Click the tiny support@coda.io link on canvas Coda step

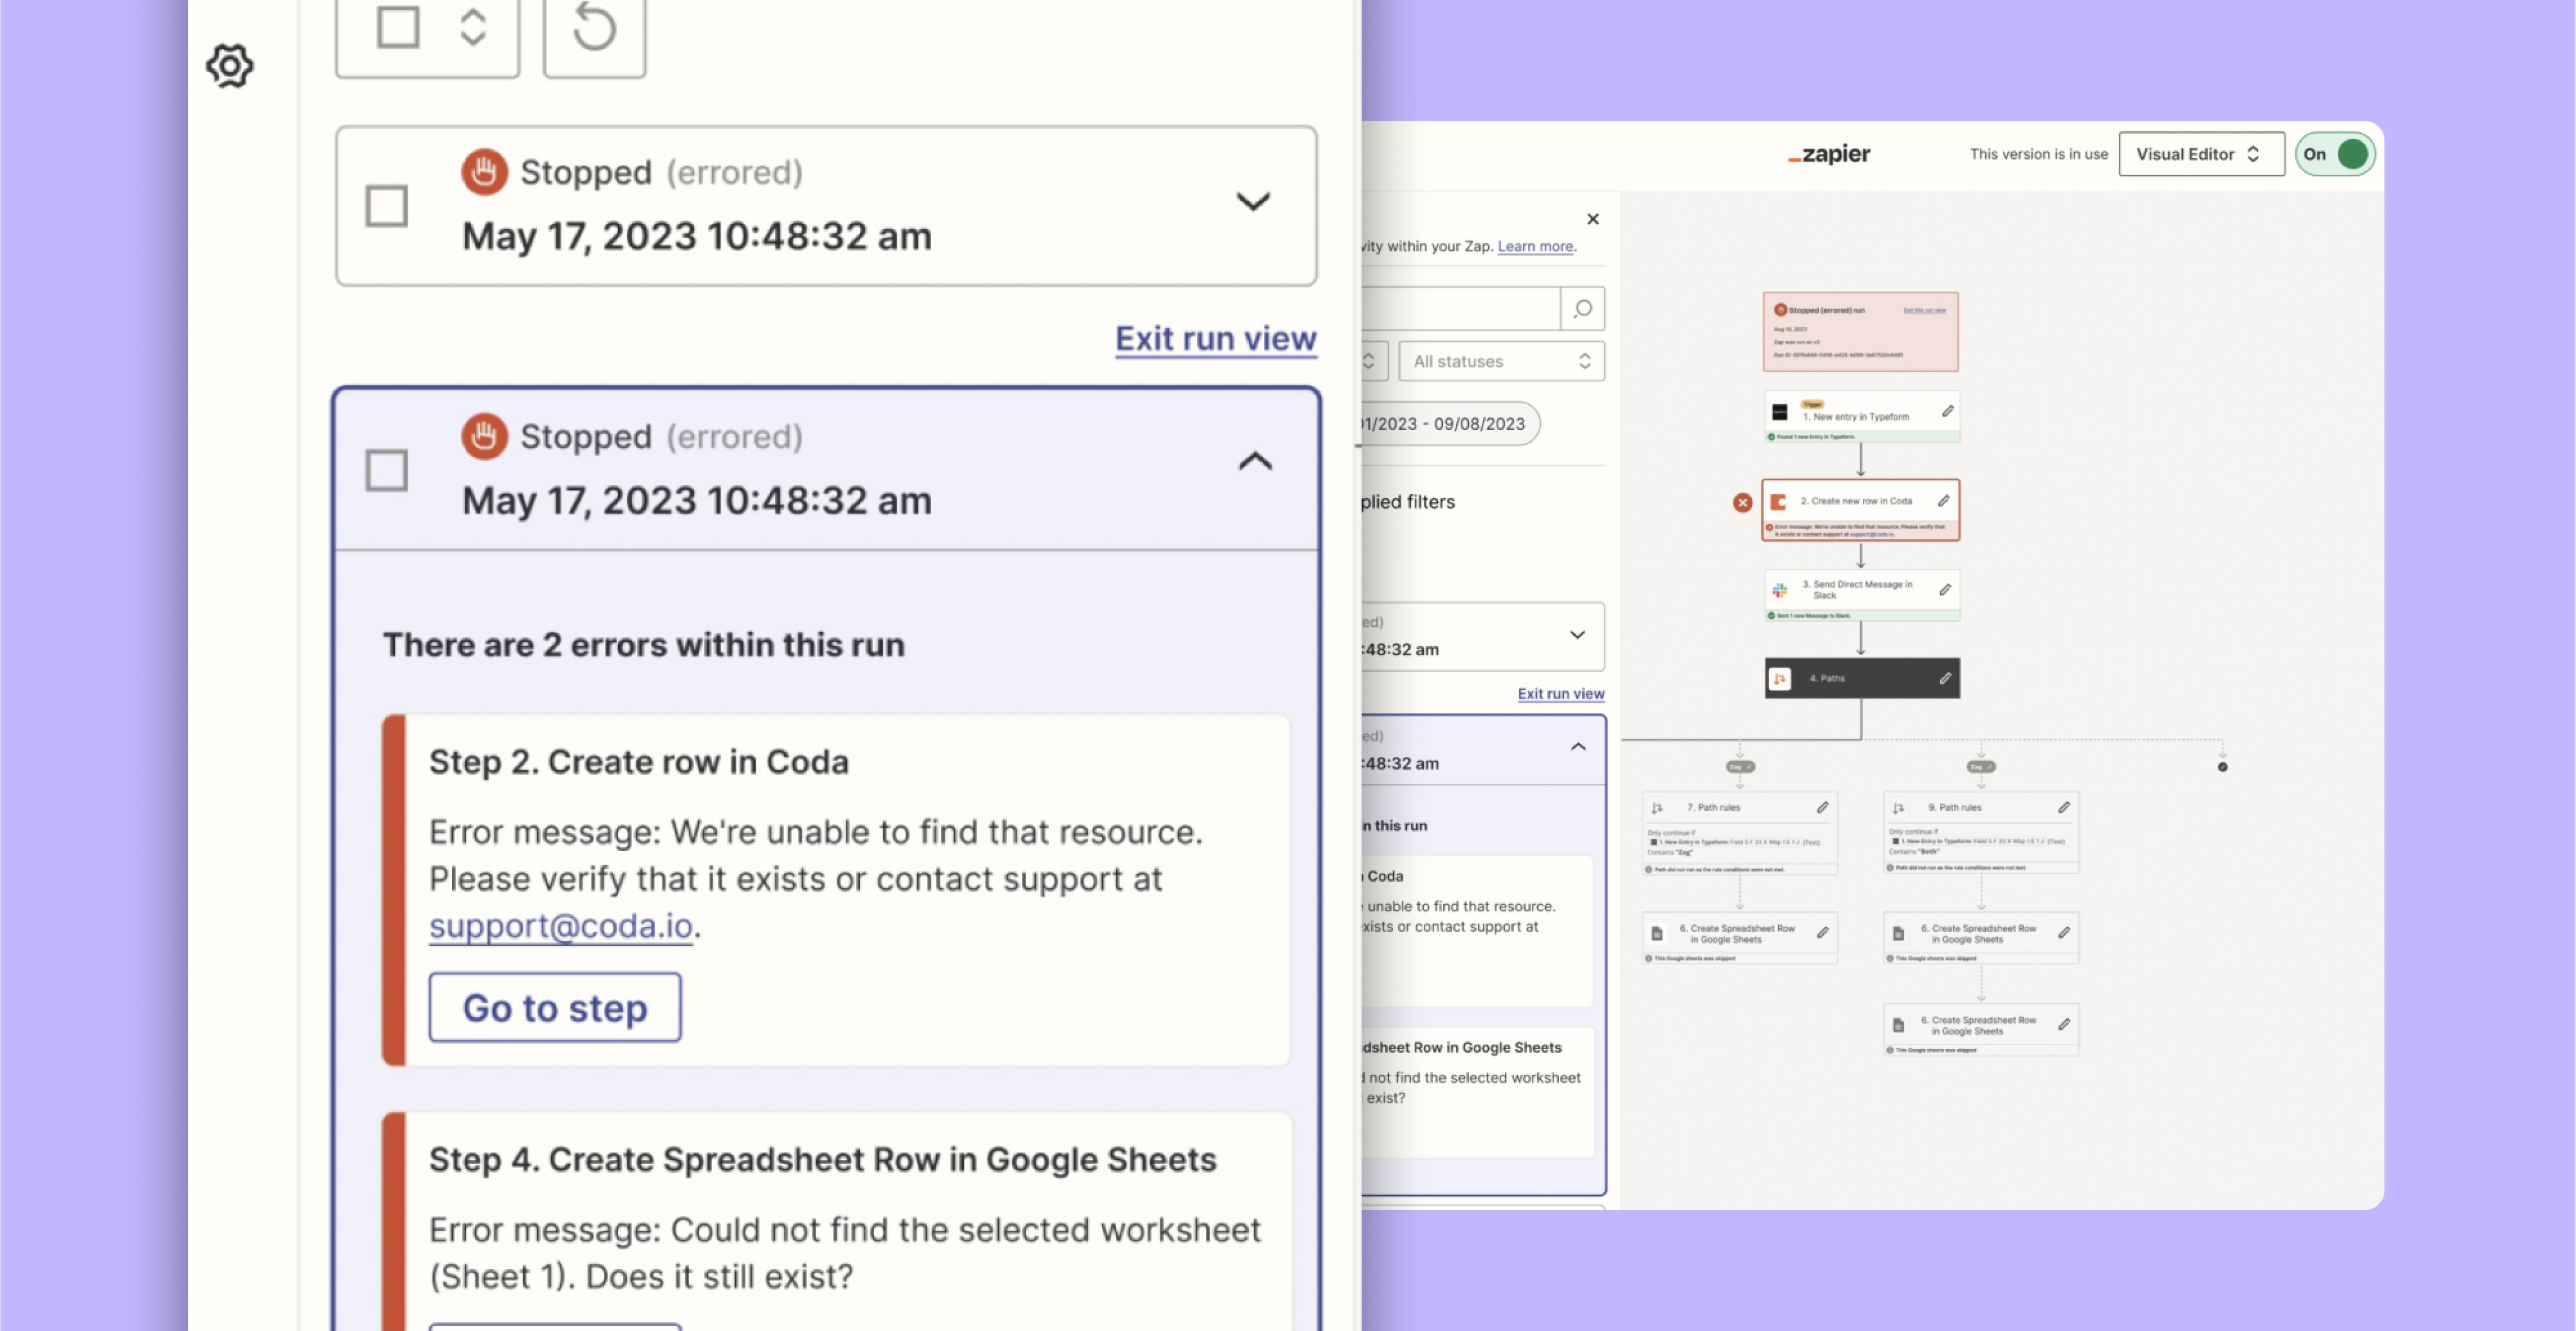coord(1871,535)
